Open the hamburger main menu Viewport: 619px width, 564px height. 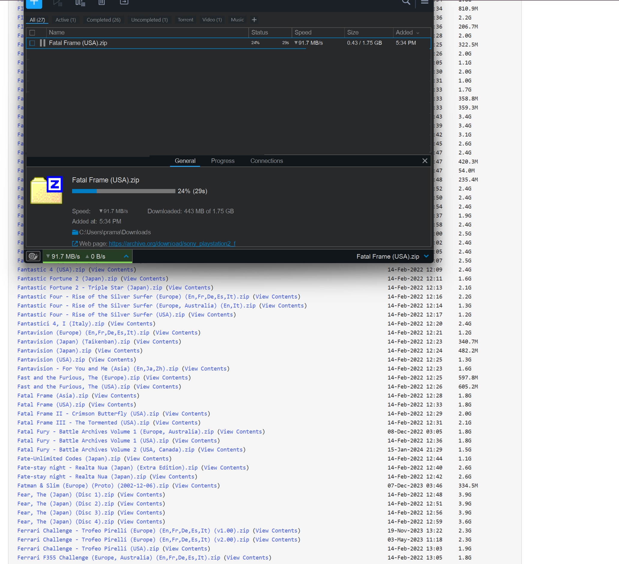(x=424, y=2)
